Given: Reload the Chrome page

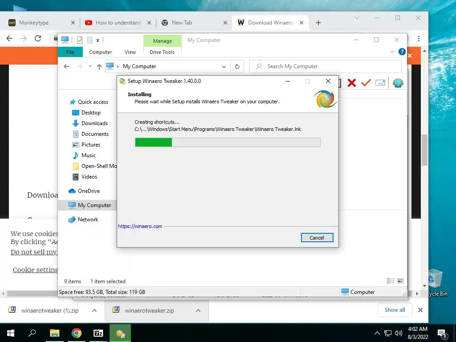Looking at the screenshot, I should [x=38, y=38].
